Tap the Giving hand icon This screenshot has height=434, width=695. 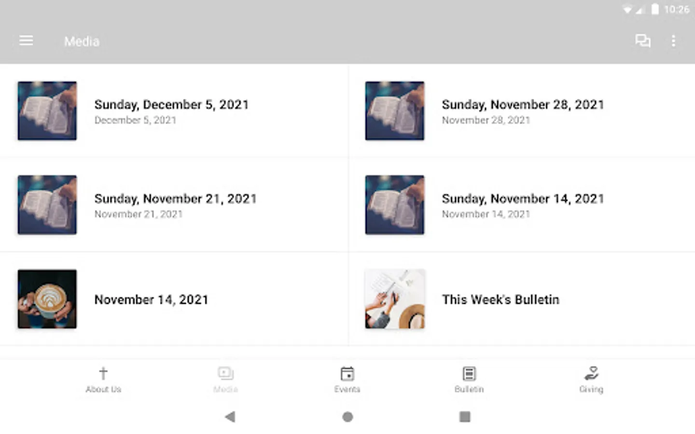point(591,373)
